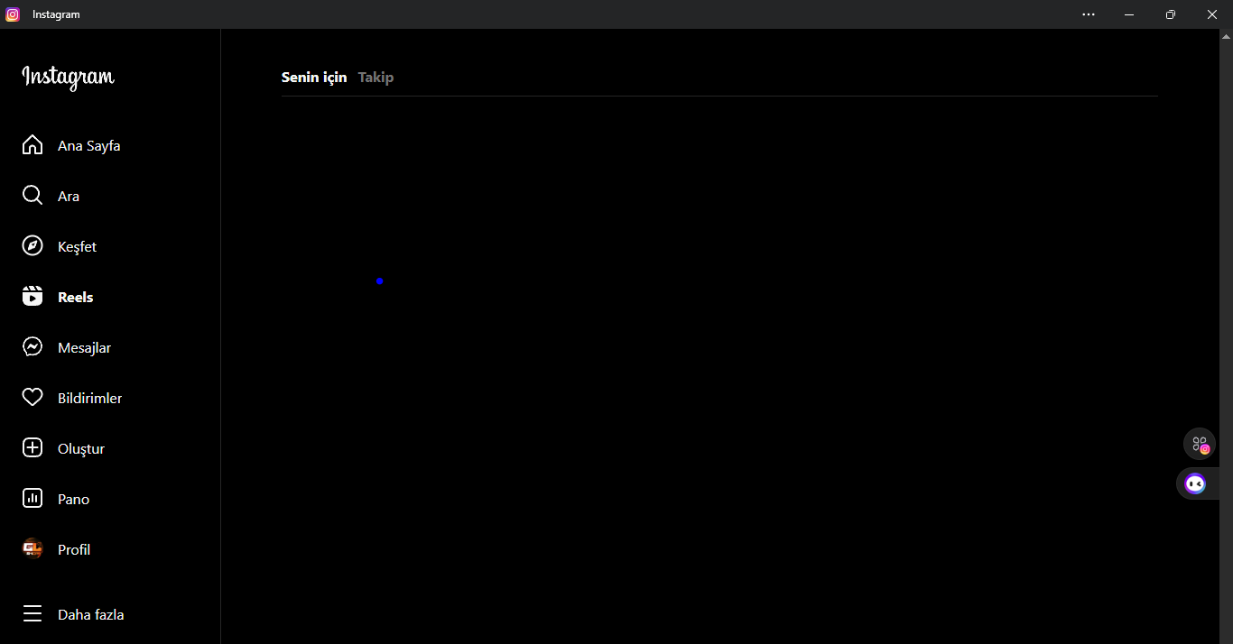Open the Profil label
Image resolution: width=1233 pixels, height=644 pixels.
[x=74, y=550]
